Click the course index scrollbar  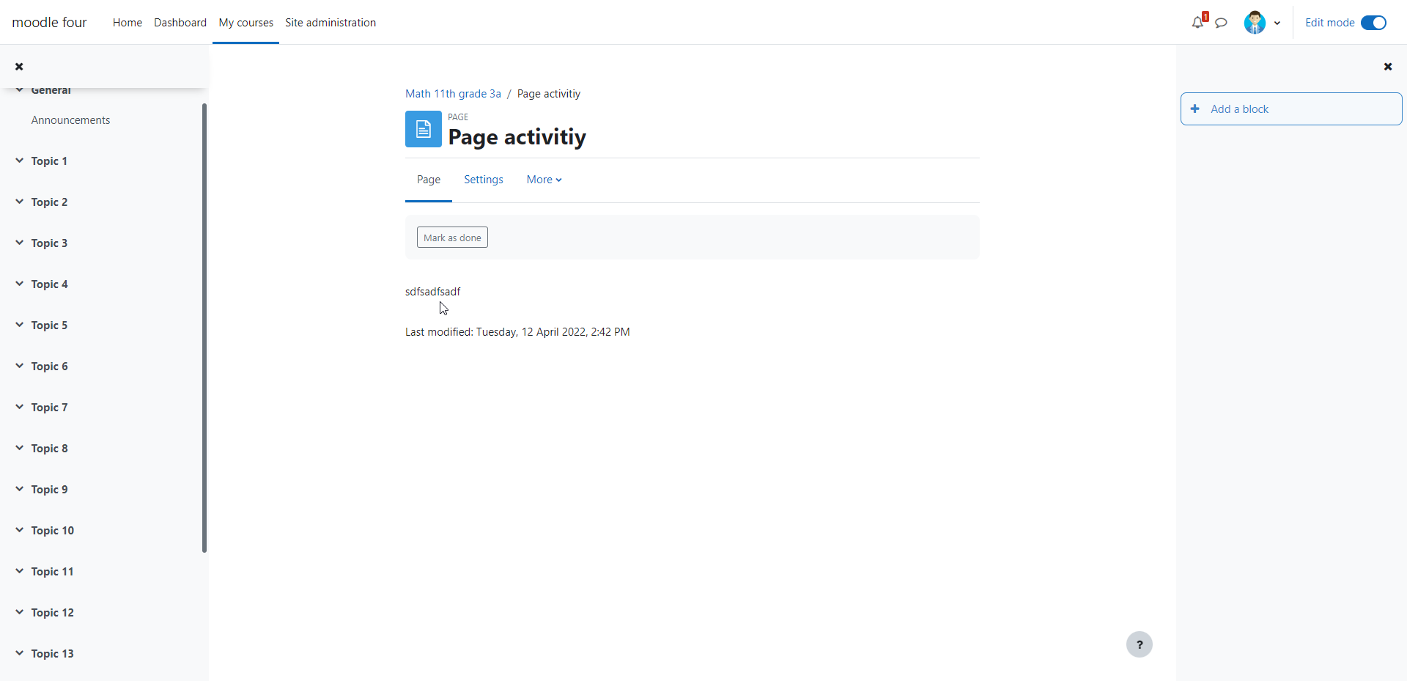(x=204, y=328)
